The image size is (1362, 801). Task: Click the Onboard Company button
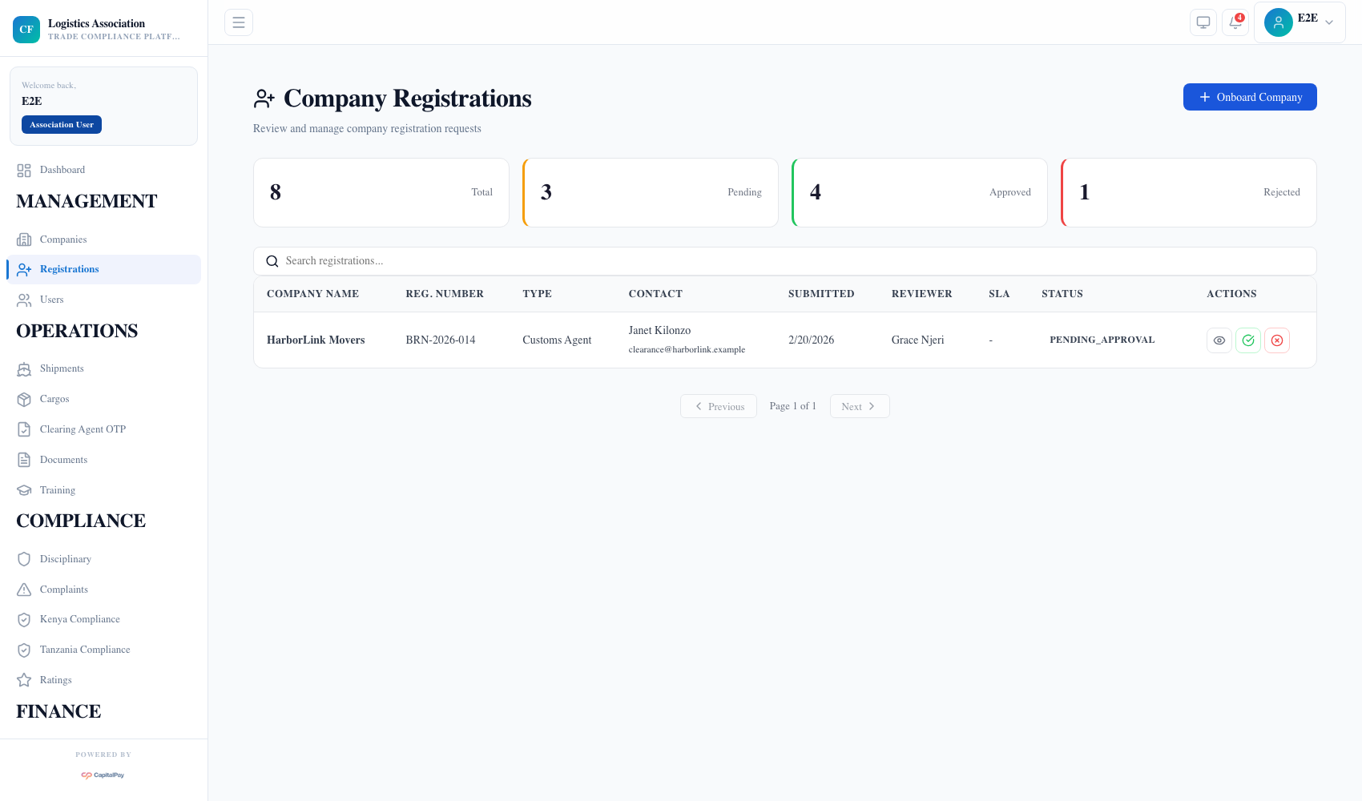1249,97
